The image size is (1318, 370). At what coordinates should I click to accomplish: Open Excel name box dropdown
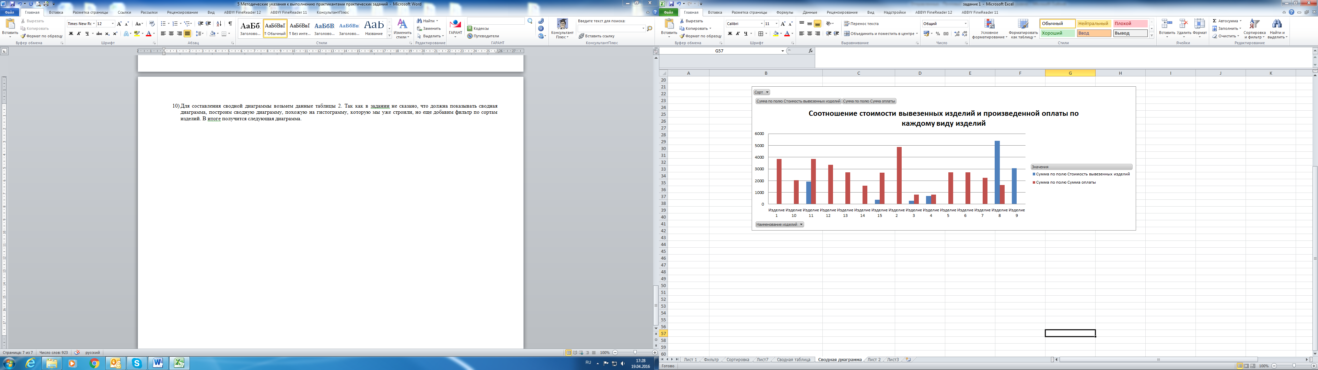pos(782,51)
